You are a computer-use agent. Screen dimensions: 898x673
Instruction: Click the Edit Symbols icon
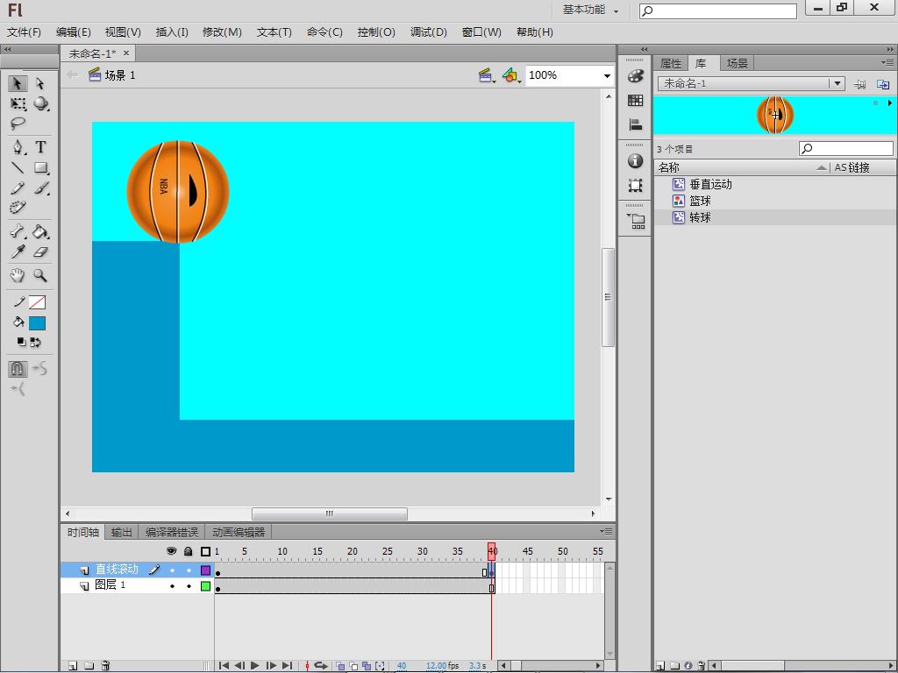point(511,75)
